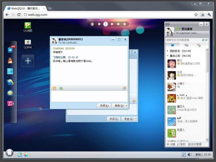Viewport: 216px width, 162px height.
Task: Click the message input box in the 彼岸风 chat
Action: [x=89, y=96]
